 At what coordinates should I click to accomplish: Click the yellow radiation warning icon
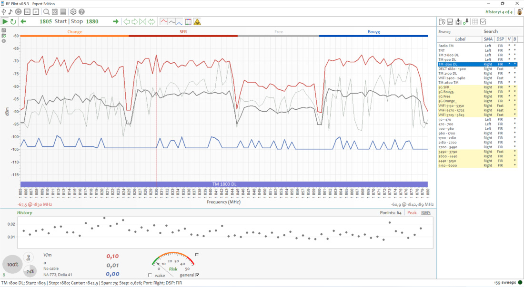tap(197, 21)
